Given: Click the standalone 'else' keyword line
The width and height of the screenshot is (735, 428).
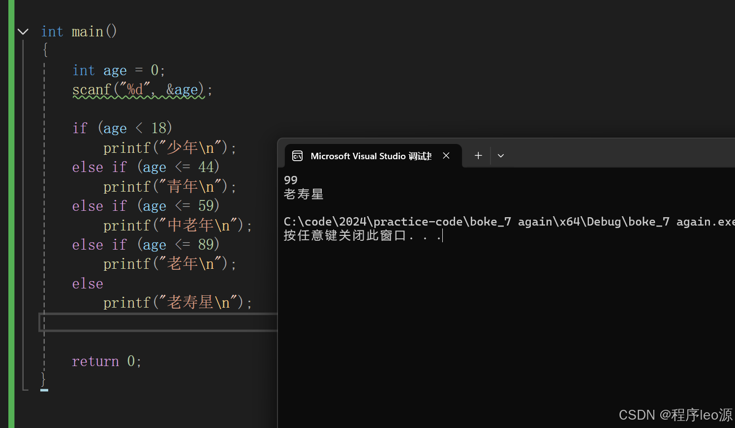Looking at the screenshot, I should tap(88, 284).
